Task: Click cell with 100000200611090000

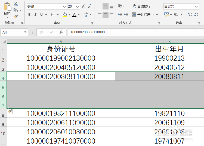Action: click(x=61, y=122)
